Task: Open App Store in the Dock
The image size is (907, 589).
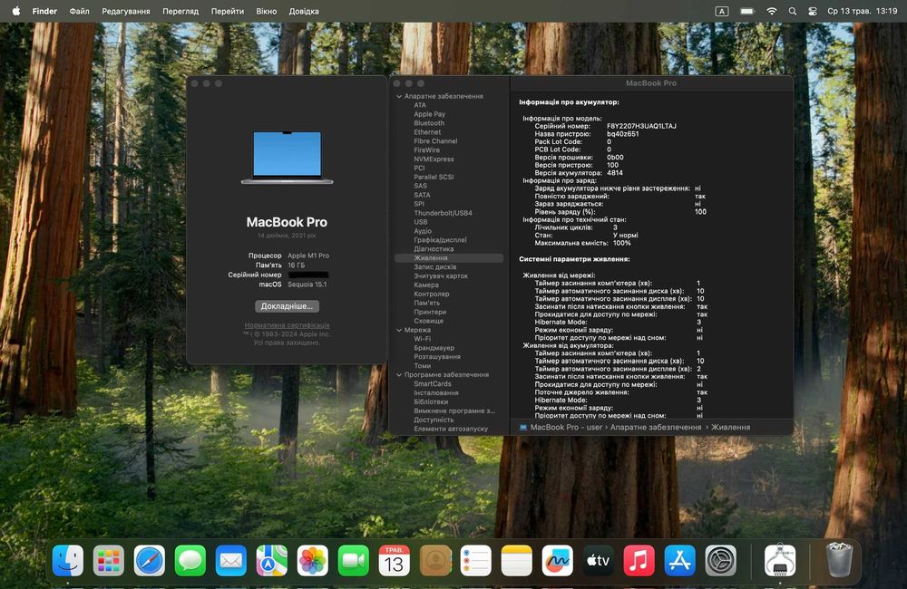Action: pyautogui.click(x=679, y=560)
